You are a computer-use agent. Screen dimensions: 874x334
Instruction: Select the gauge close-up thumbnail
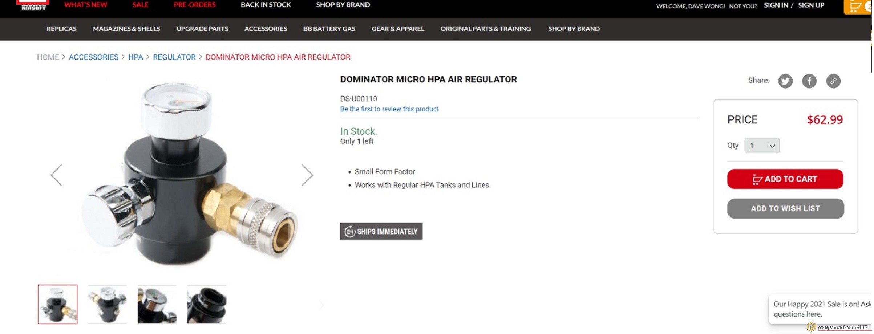[x=157, y=304]
